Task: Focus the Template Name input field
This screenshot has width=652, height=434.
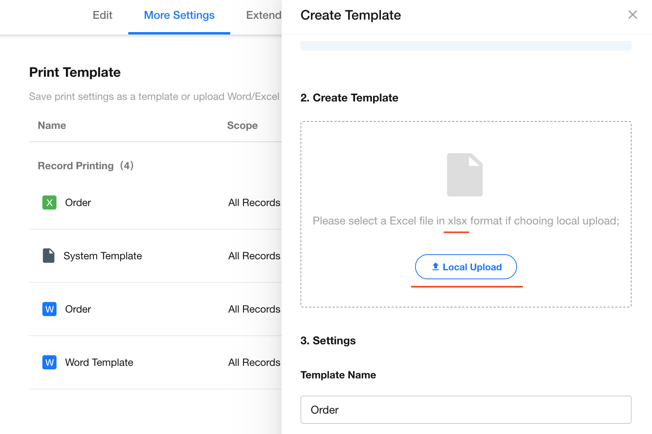Action: (466, 410)
